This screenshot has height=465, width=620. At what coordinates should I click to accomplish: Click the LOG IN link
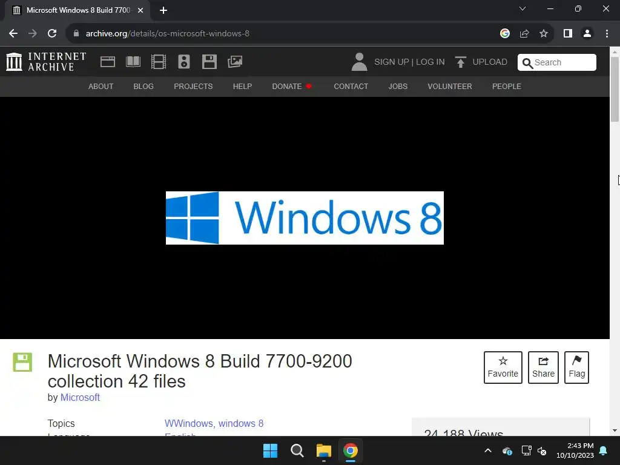tap(430, 62)
